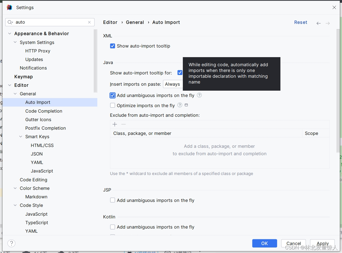Collapse the Editor tree node
Image resolution: width=342 pixels, height=253 pixels.
point(10,85)
